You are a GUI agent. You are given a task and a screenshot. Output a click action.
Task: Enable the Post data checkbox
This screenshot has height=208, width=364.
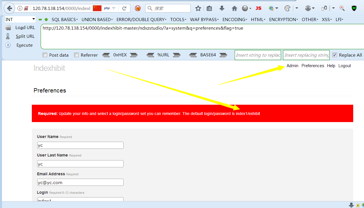[45, 55]
